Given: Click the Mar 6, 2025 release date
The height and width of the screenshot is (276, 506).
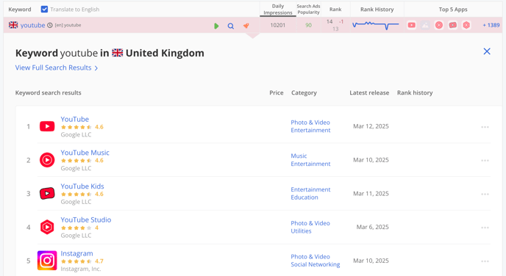Looking at the screenshot, I should pyautogui.click(x=372, y=227).
